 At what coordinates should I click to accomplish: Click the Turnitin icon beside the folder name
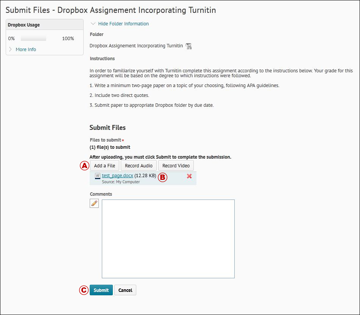(188, 45)
